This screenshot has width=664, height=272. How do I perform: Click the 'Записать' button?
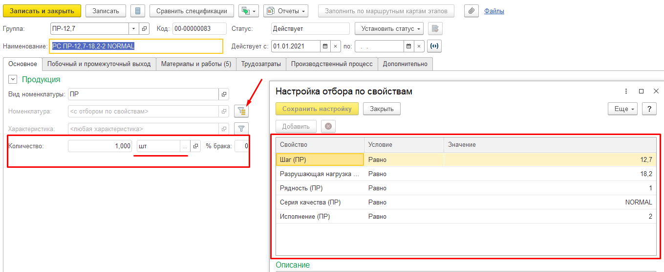click(x=106, y=11)
